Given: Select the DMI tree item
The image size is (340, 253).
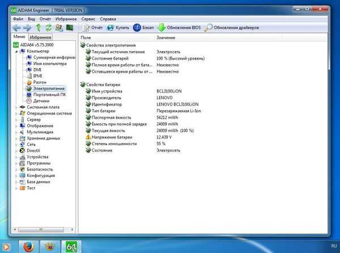Looking at the screenshot, I should [x=37, y=70].
